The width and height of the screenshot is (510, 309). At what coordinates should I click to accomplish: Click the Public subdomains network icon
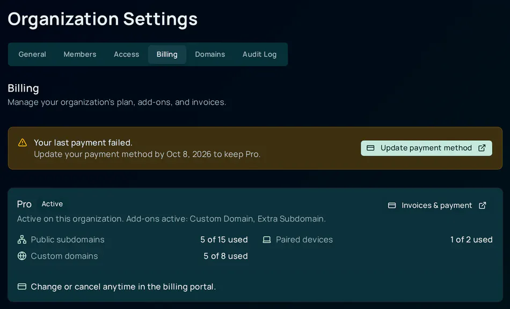click(22, 239)
